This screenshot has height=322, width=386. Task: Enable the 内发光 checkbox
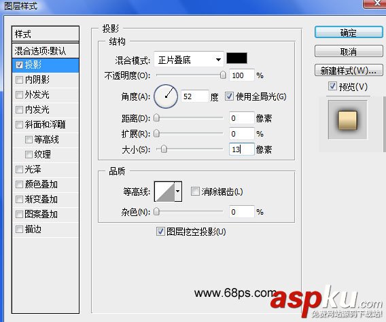19,110
